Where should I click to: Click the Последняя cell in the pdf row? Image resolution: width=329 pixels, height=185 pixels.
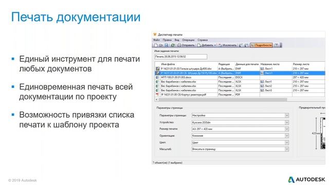click(226, 95)
